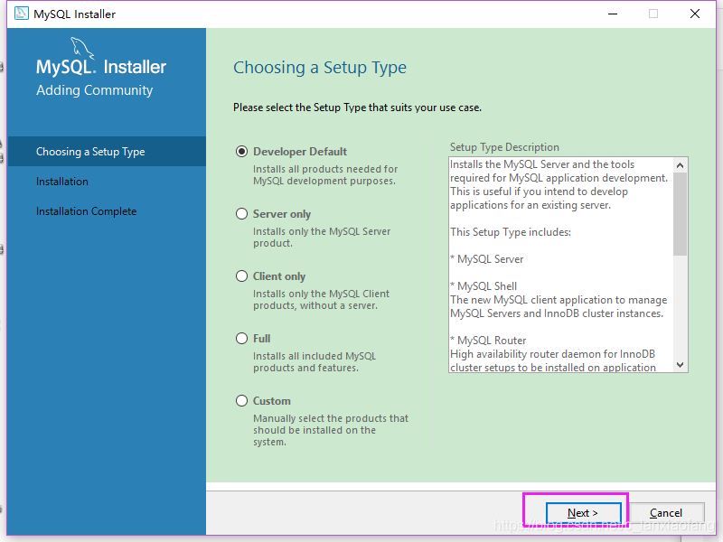The image size is (723, 542).
Task: Click the Adding Community subtitle
Action: click(x=94, y=90)
